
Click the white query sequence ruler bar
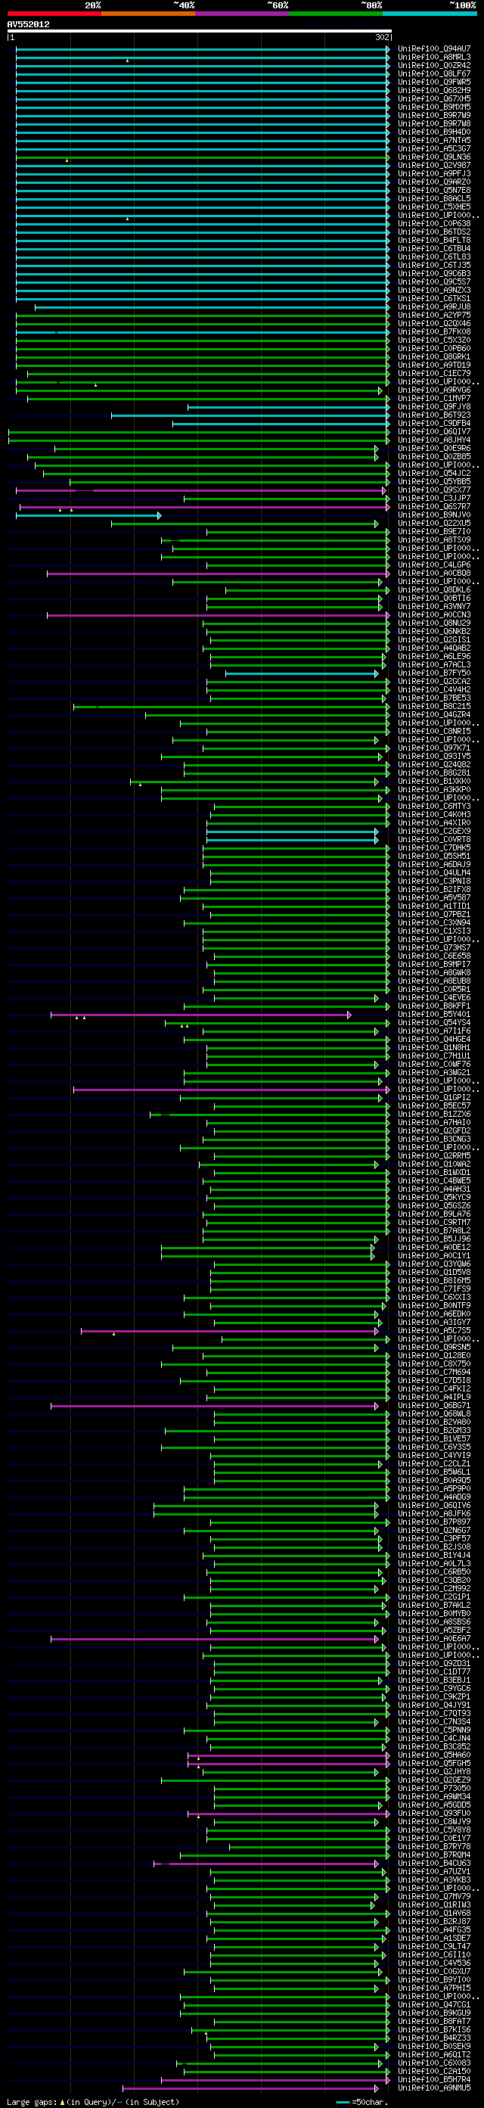[x=200, y=31]
